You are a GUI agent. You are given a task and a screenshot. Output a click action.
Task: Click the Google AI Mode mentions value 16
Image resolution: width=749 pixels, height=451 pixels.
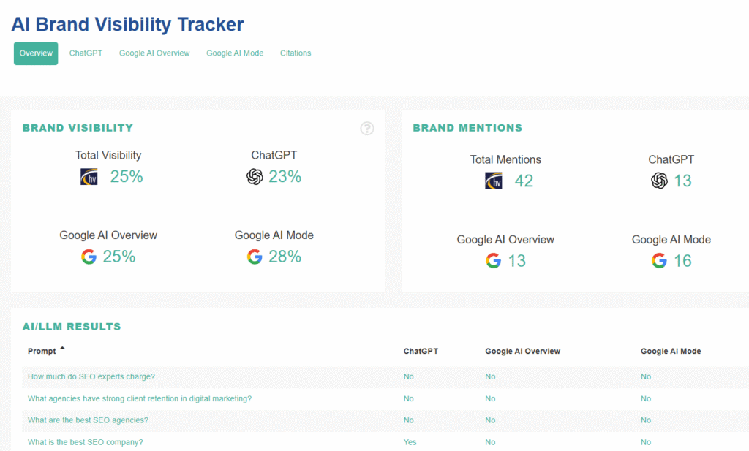[x=682, y=260]
